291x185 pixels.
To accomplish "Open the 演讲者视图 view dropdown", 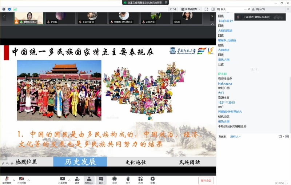I will (194, 9).
